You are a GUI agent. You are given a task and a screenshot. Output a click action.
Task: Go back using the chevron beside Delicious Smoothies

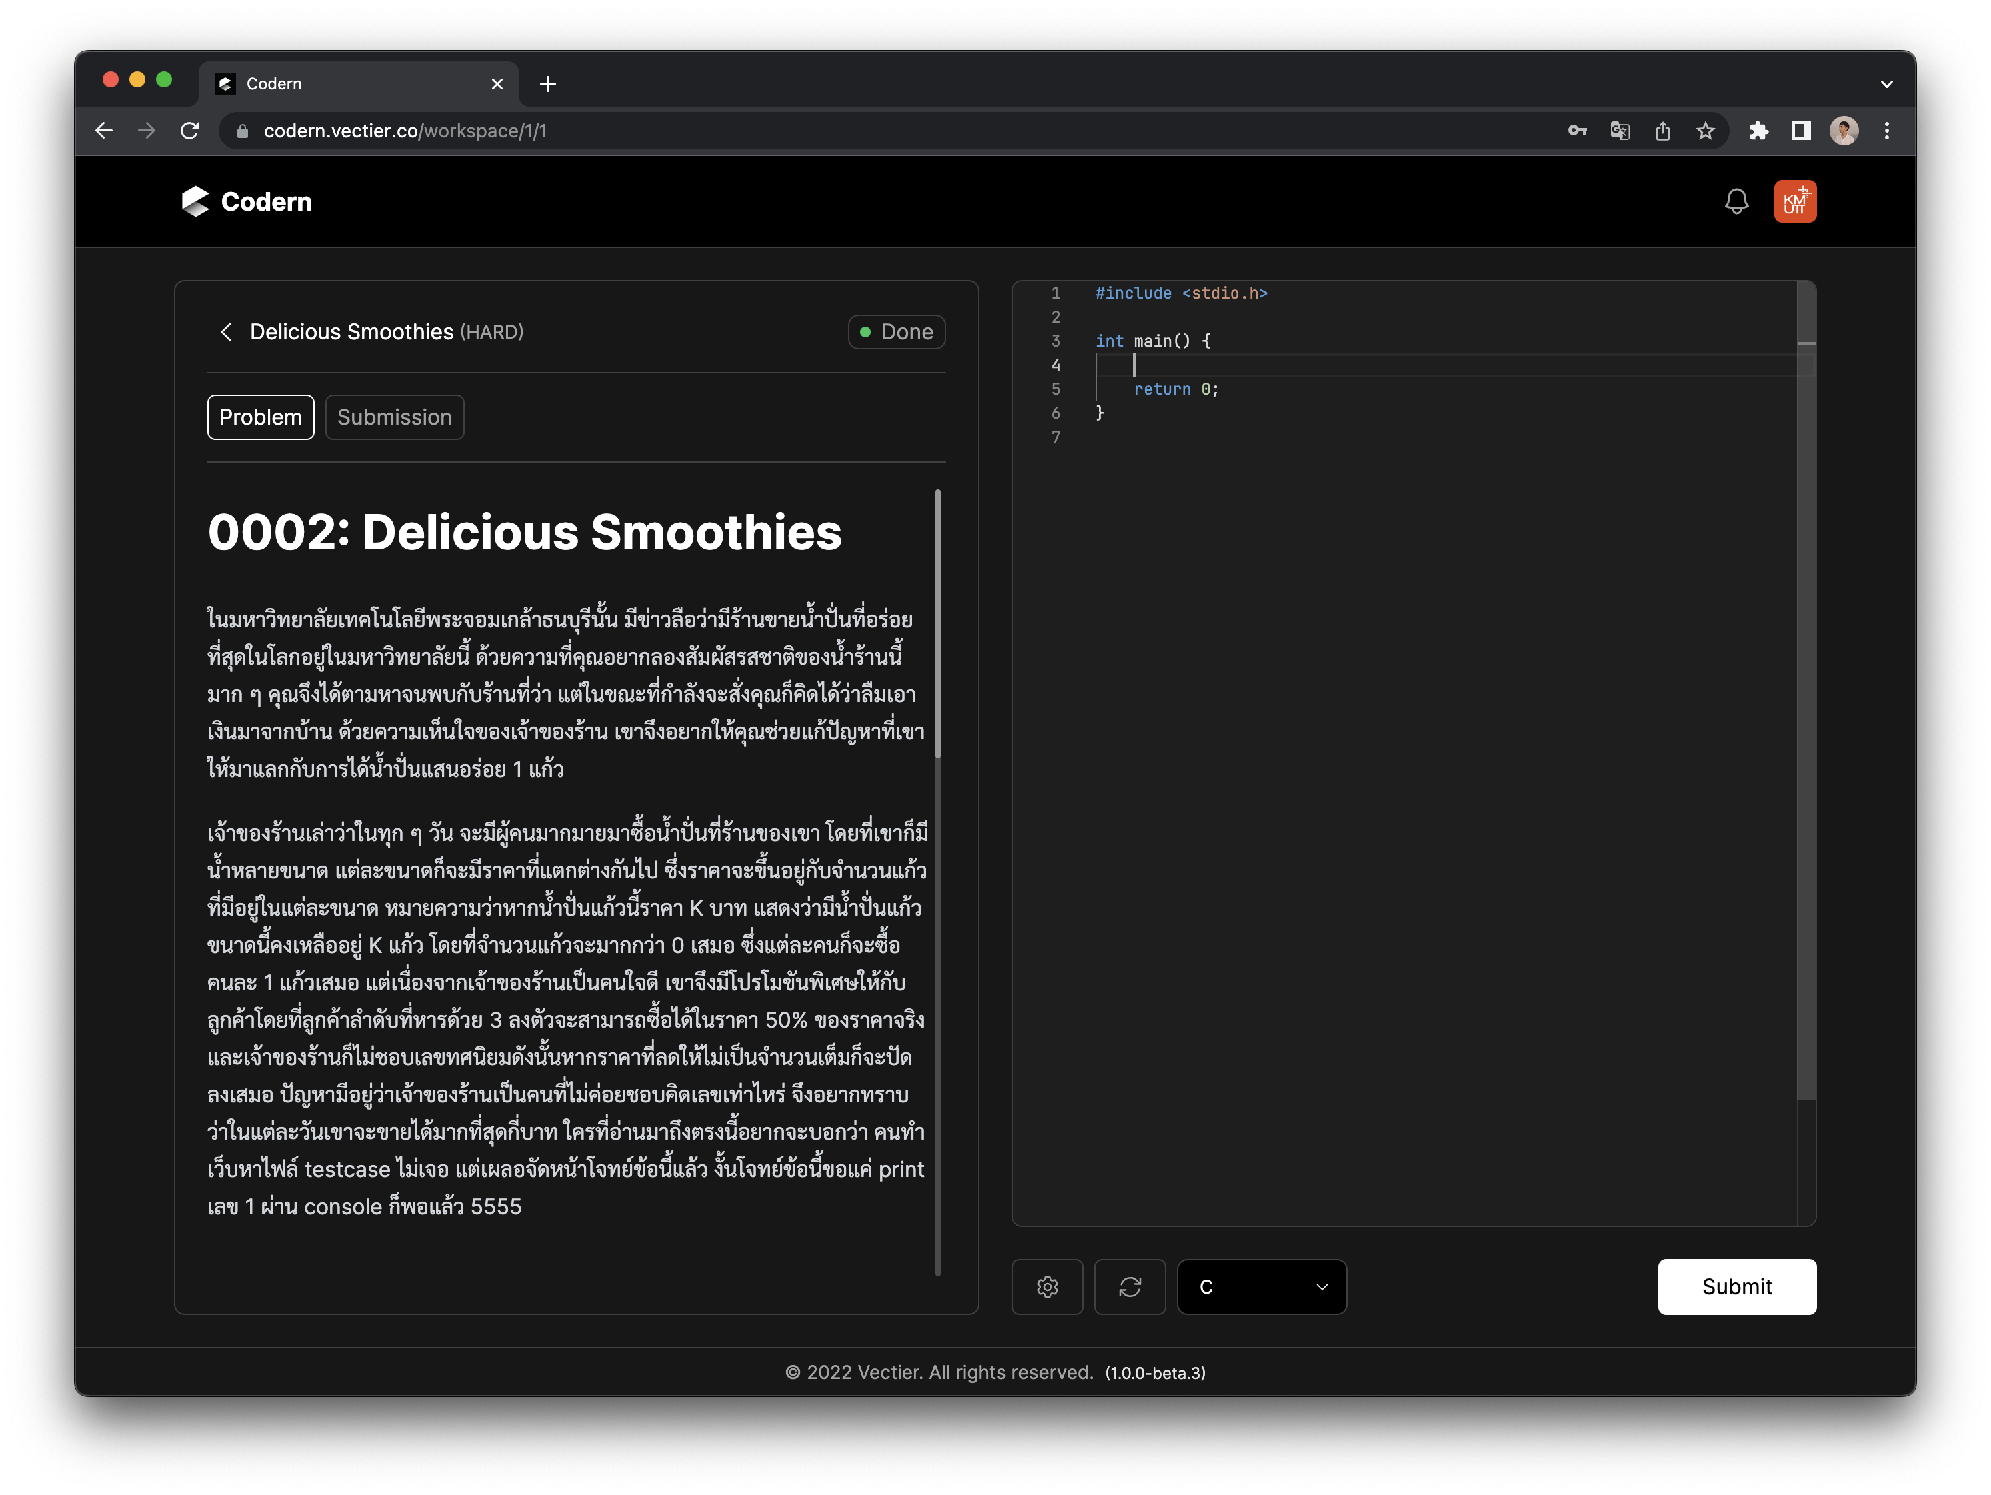point(226,332)
